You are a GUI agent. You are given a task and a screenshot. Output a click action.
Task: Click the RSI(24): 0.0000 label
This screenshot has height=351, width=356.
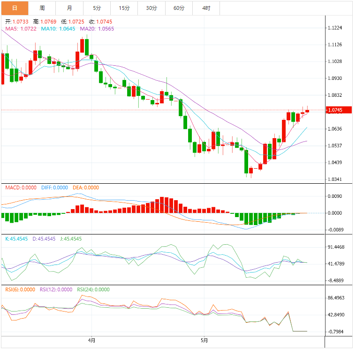tap(93, 289)
